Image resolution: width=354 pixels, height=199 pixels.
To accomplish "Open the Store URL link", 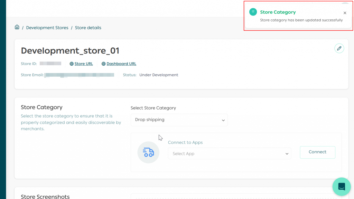I will (x=84, y=64).
